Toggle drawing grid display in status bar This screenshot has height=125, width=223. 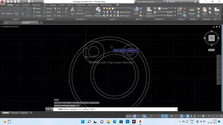[x=134, y=116]
